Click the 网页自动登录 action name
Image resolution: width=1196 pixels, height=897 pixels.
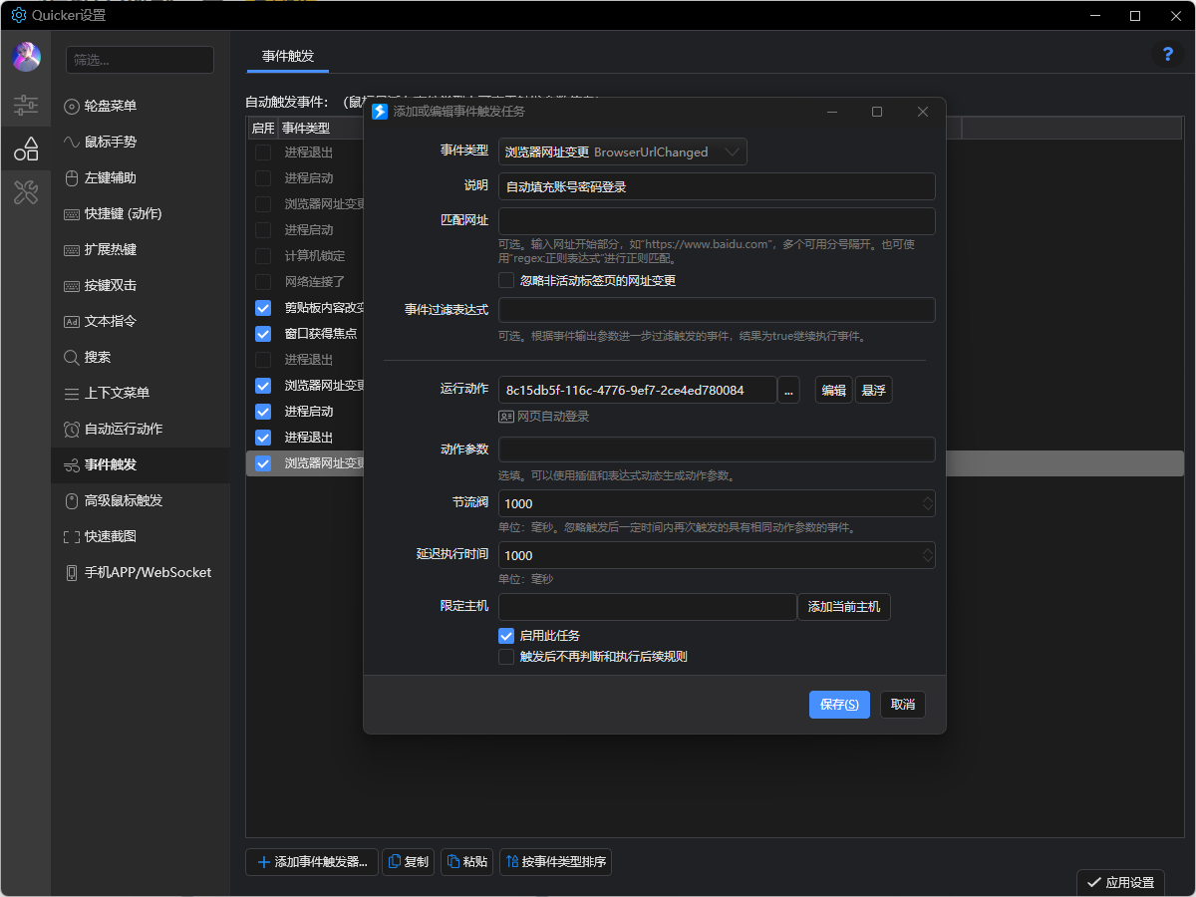553,417
